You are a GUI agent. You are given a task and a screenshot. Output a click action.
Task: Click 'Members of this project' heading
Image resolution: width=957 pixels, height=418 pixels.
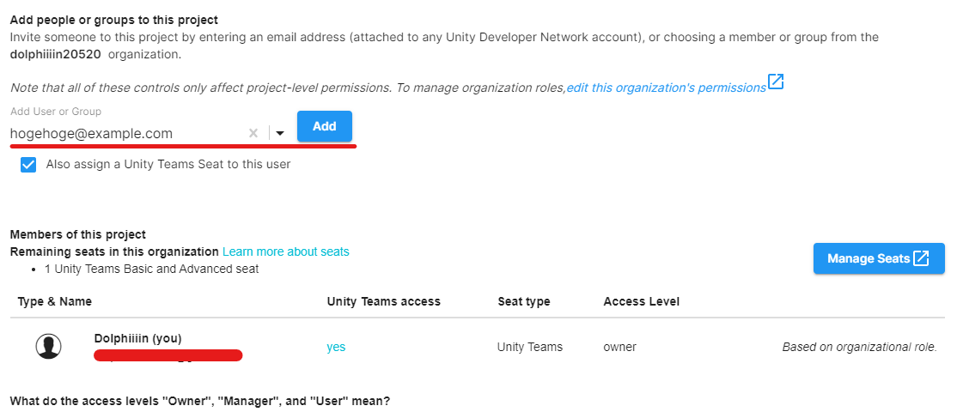(x=78, y=234)
